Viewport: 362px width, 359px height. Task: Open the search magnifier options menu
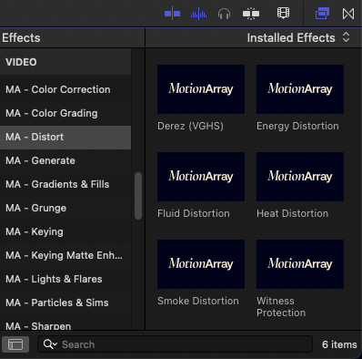pyautogui.click(x=50, y=344)
